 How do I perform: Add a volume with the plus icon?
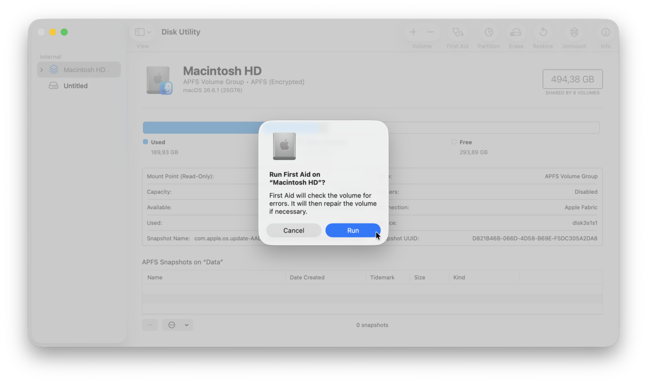point(413,32)
